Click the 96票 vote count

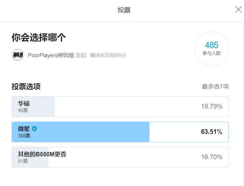tap(23, 110)
